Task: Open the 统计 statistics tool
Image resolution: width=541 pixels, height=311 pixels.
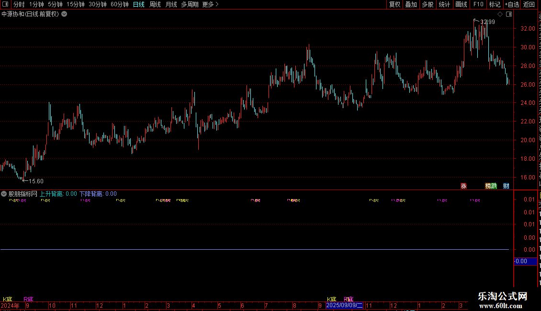Action: (444, 4)
